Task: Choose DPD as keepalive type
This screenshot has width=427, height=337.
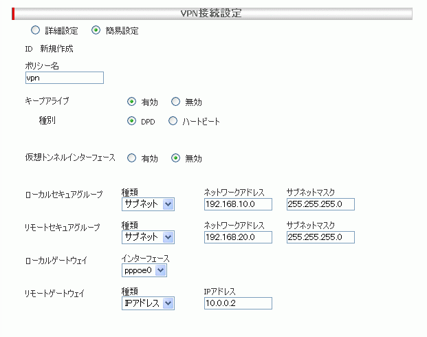Action: coord(131,122)
